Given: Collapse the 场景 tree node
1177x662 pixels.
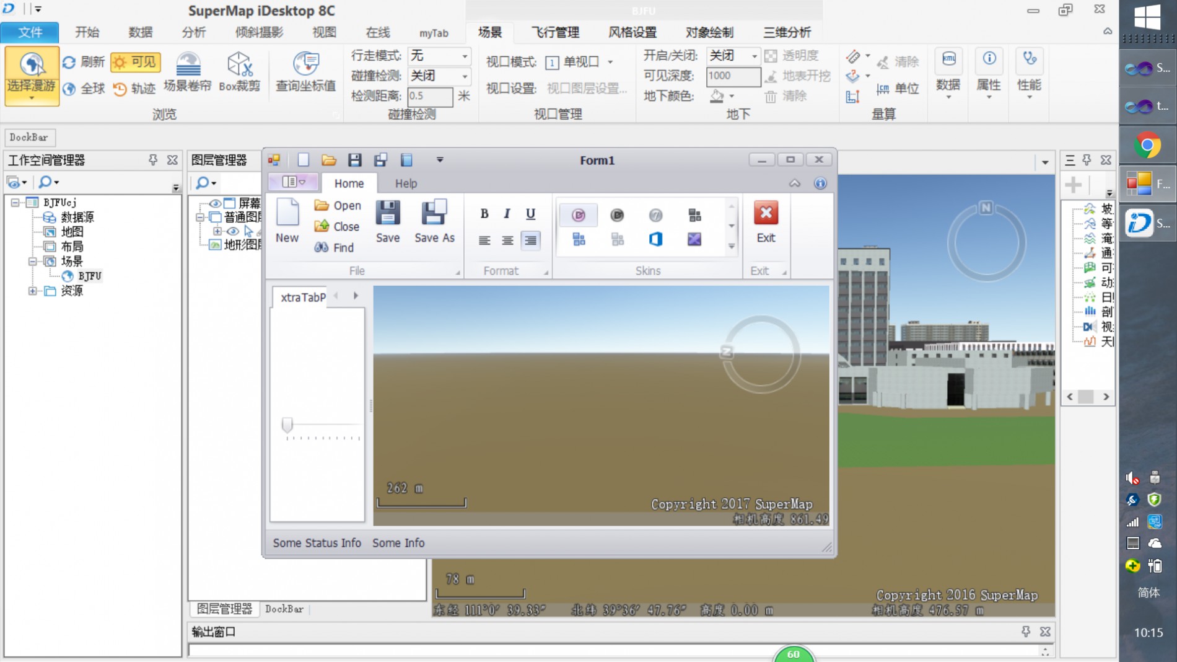Looking at the screenshot, I should 32,262.
